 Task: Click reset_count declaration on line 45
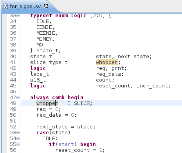point(113,86)
